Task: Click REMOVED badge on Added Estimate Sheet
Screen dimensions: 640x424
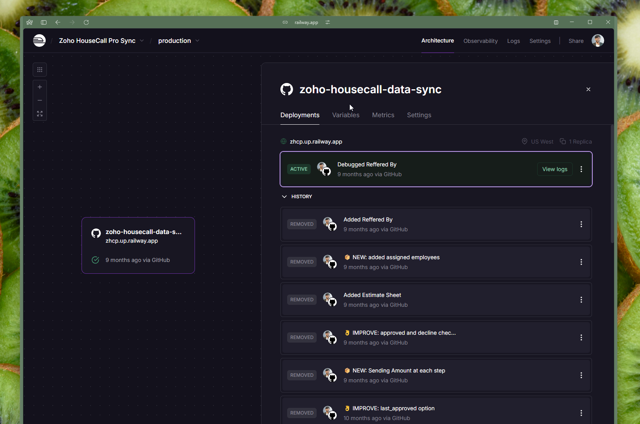Action: tap(302, 300)
